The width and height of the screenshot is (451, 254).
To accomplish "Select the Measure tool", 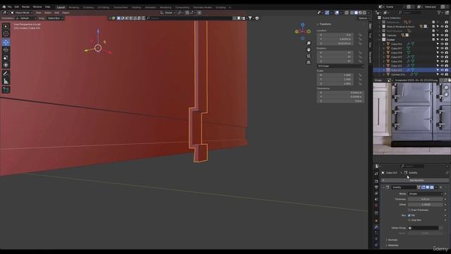I will [x=6, y=82].
